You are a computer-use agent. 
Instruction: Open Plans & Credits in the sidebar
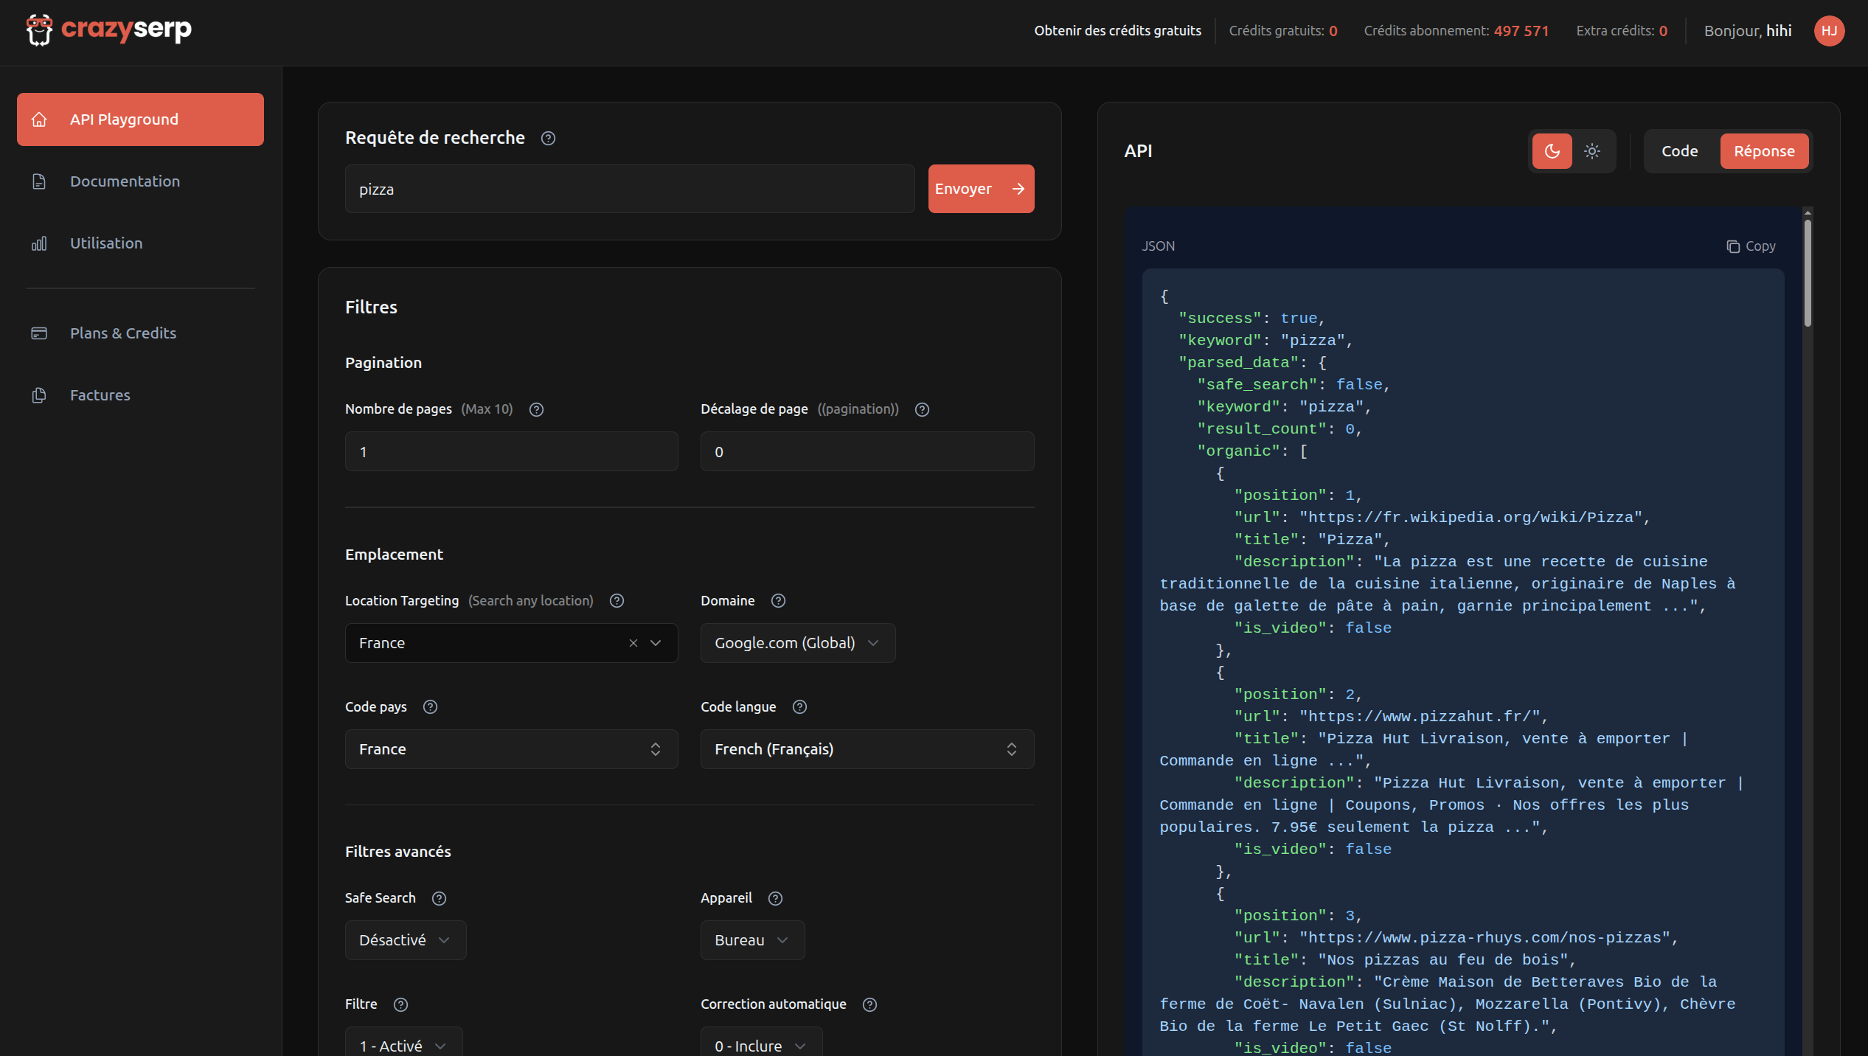click(123, 333)
